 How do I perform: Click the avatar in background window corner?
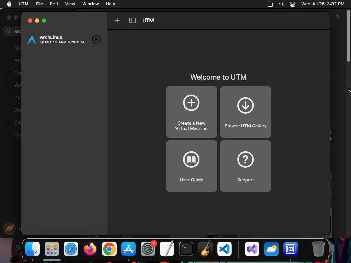click(9, 228)
